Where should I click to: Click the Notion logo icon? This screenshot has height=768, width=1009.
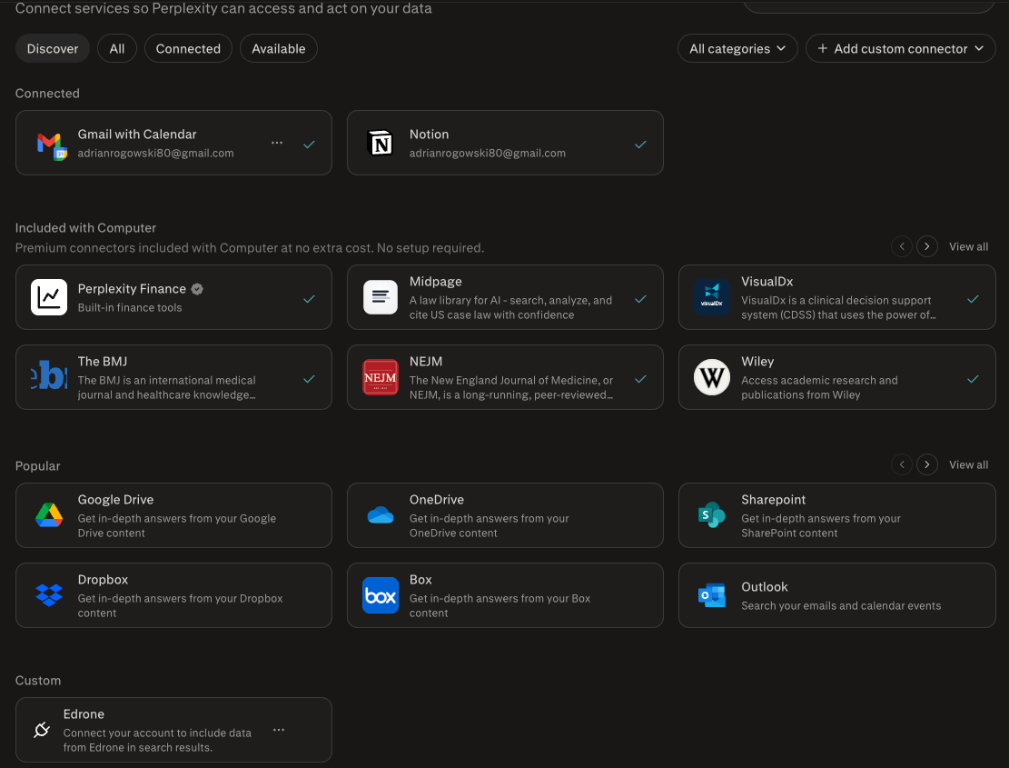click(380, 143)
